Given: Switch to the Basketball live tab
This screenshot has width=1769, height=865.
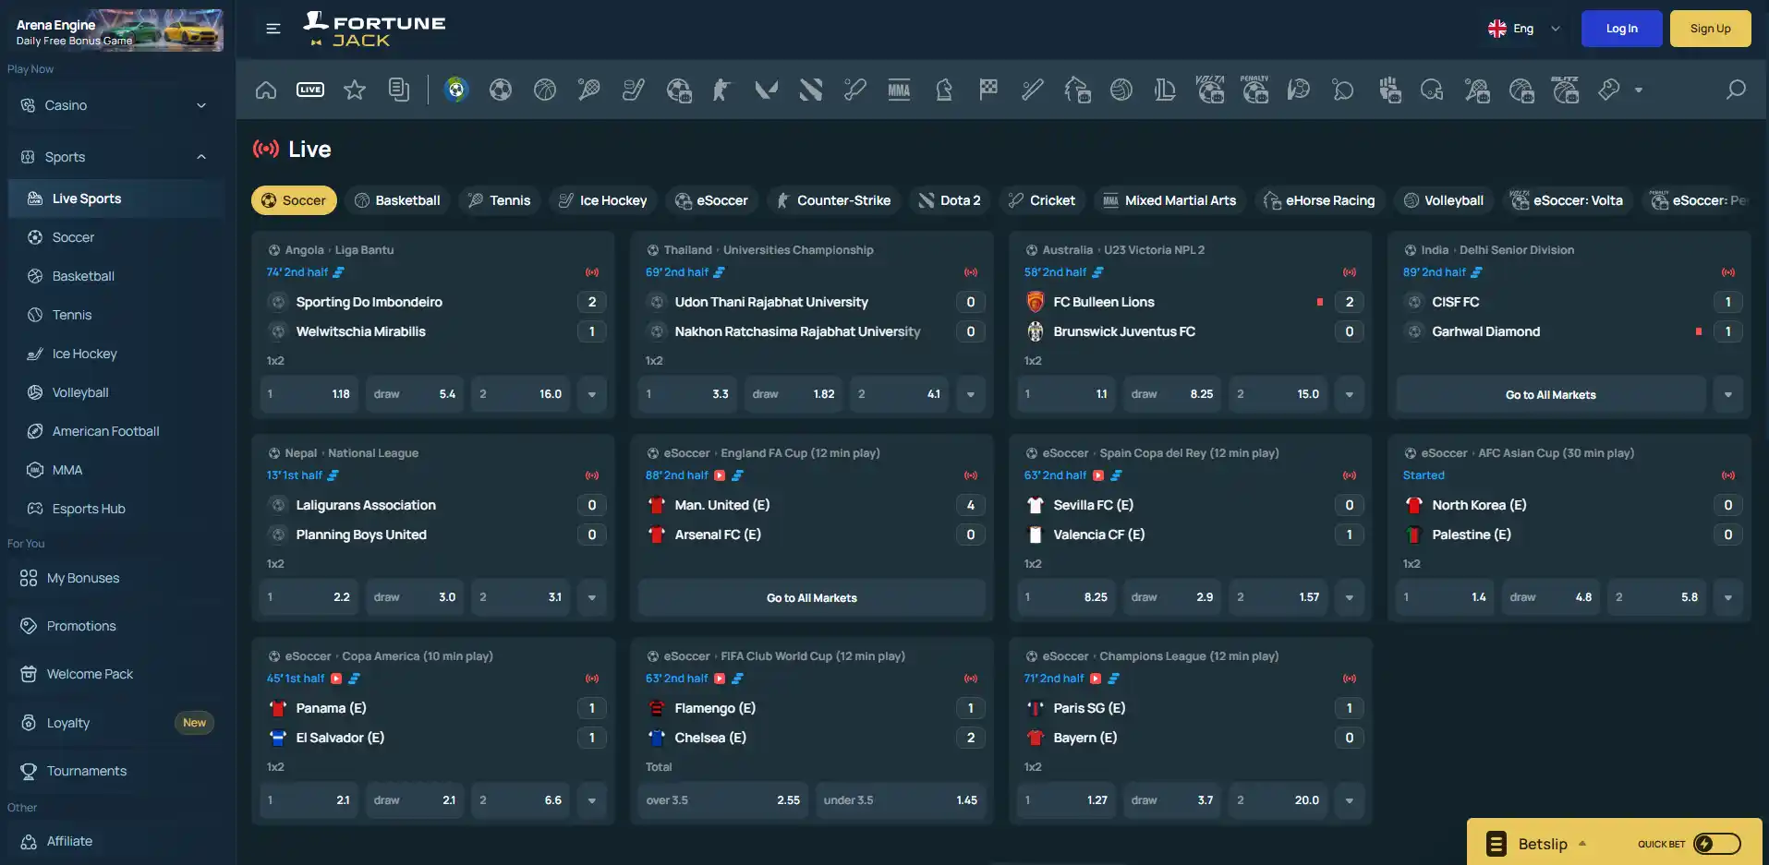Looking at the screenshot, I should [x=397, y=200].
